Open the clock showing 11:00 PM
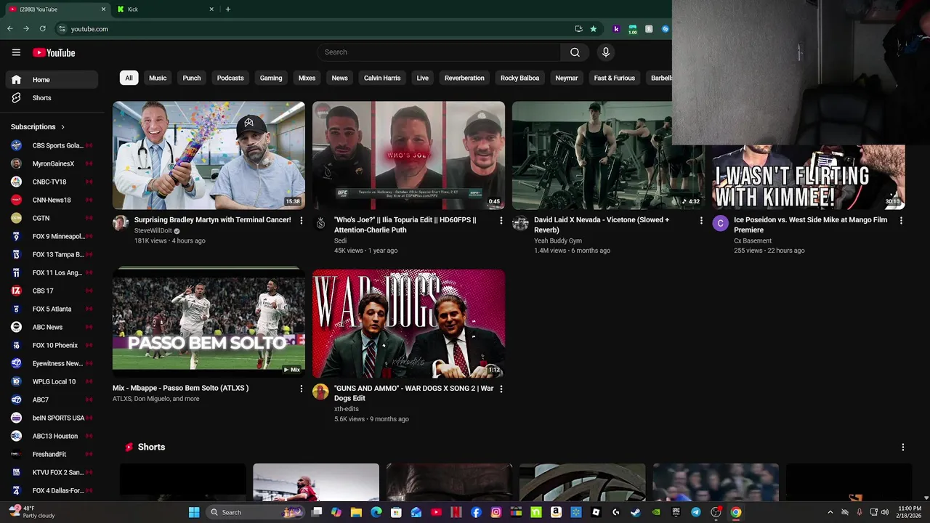This screenshot has height=523, width=930. tap(910, 512)
